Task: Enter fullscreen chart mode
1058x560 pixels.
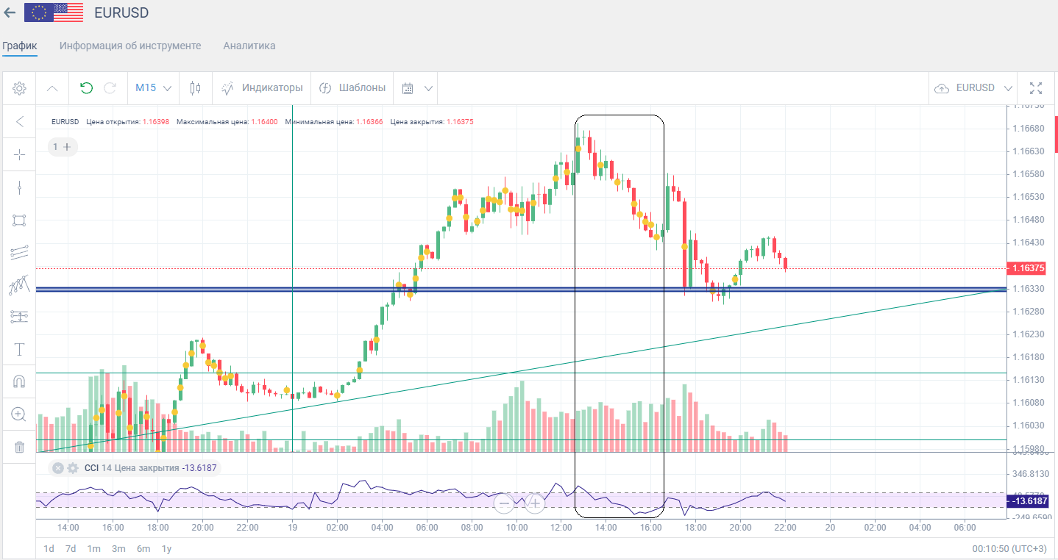Action: coord(1036,88)
